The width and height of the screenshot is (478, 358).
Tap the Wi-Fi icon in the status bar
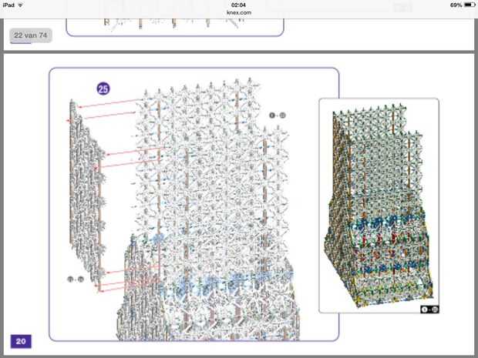tap(20, 5)
